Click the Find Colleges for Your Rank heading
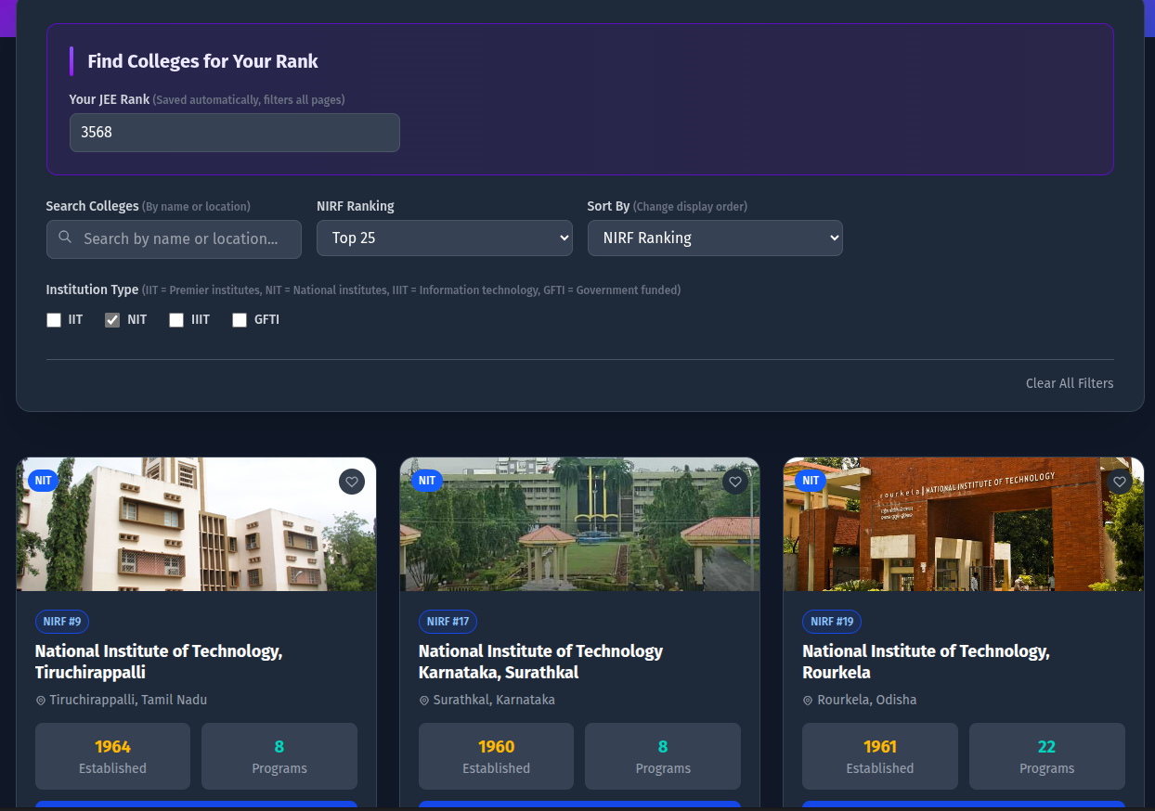Image resolution: width=1155 pixels, height=811 pixels. click(x=203, y=61)
